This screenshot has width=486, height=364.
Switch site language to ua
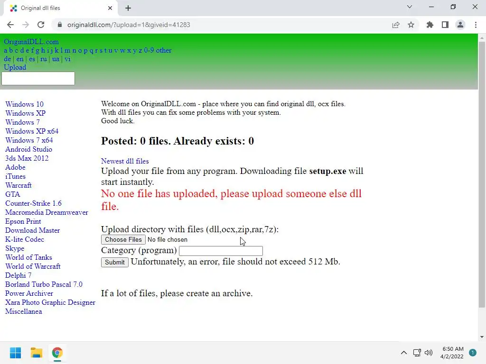56,59
